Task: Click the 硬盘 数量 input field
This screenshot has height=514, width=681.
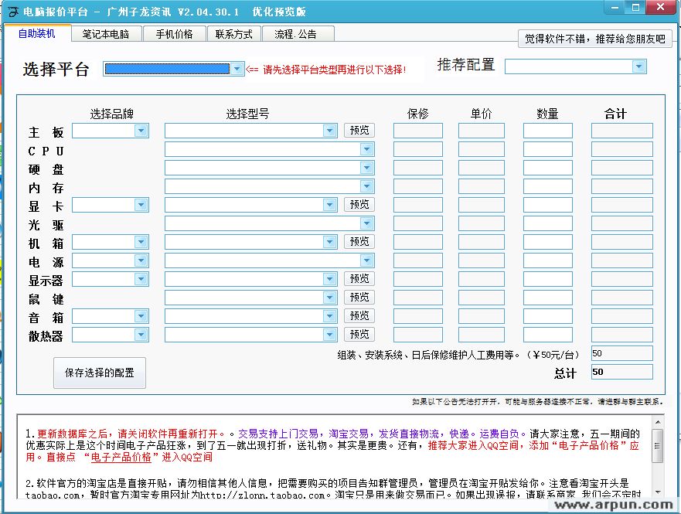Action: tap(548, 168)
